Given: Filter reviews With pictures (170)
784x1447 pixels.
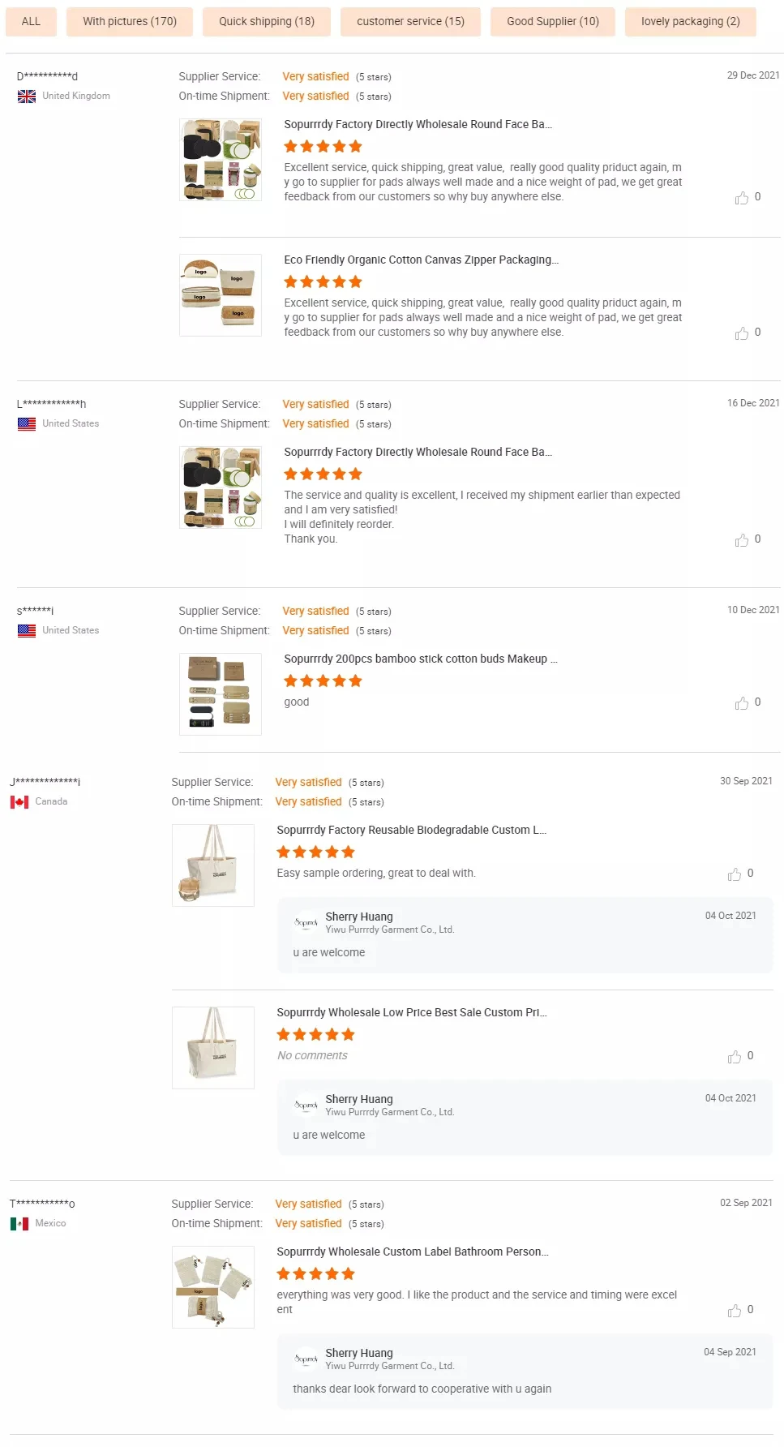Looking at the screenshot, I should click(130, 22).
